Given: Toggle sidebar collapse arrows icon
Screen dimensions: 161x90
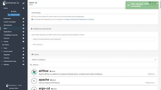Looking at the screenshot, I should (23, 3).
